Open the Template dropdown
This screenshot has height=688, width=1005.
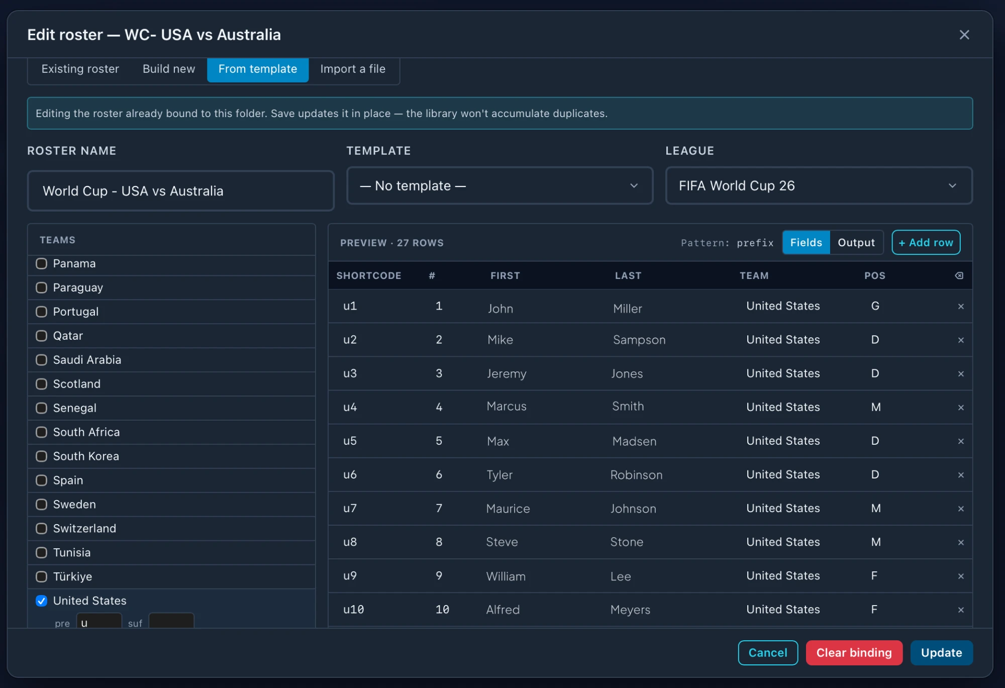coord(499,185)
